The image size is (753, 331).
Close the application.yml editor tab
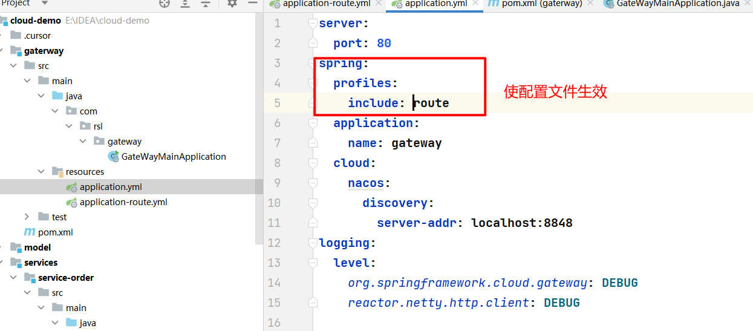pyautogui.click(x=475, y=3)
